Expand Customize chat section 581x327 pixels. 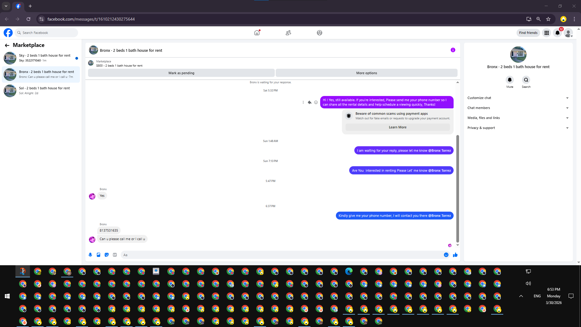(518, 98)
